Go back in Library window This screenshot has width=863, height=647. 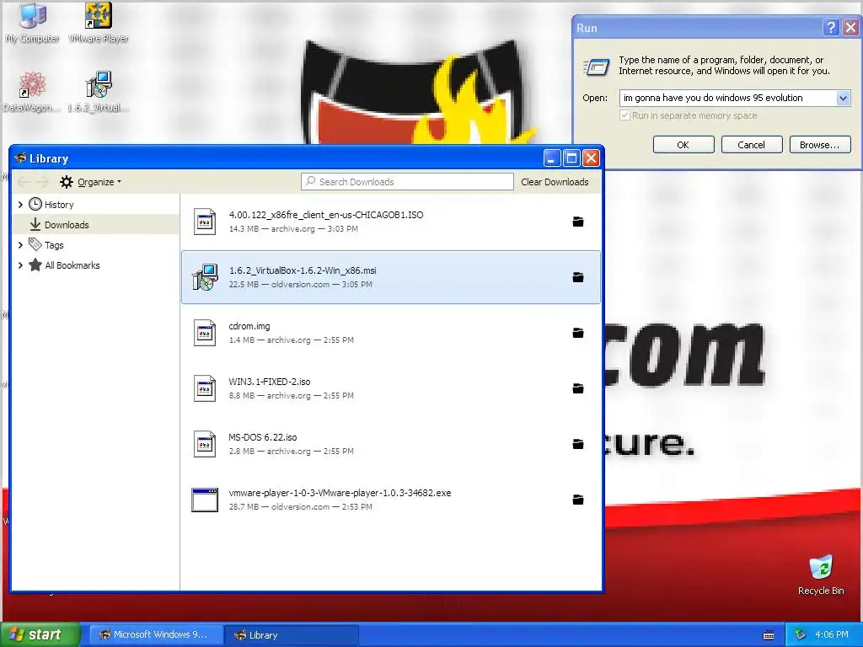[24, 182]
